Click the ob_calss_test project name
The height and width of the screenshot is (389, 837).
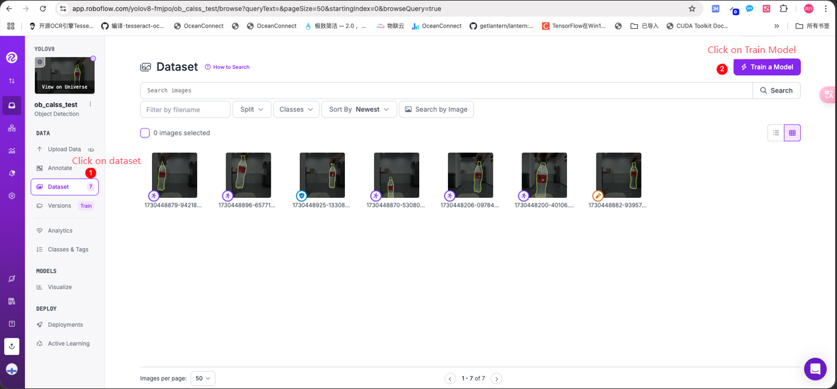(56, 105)
